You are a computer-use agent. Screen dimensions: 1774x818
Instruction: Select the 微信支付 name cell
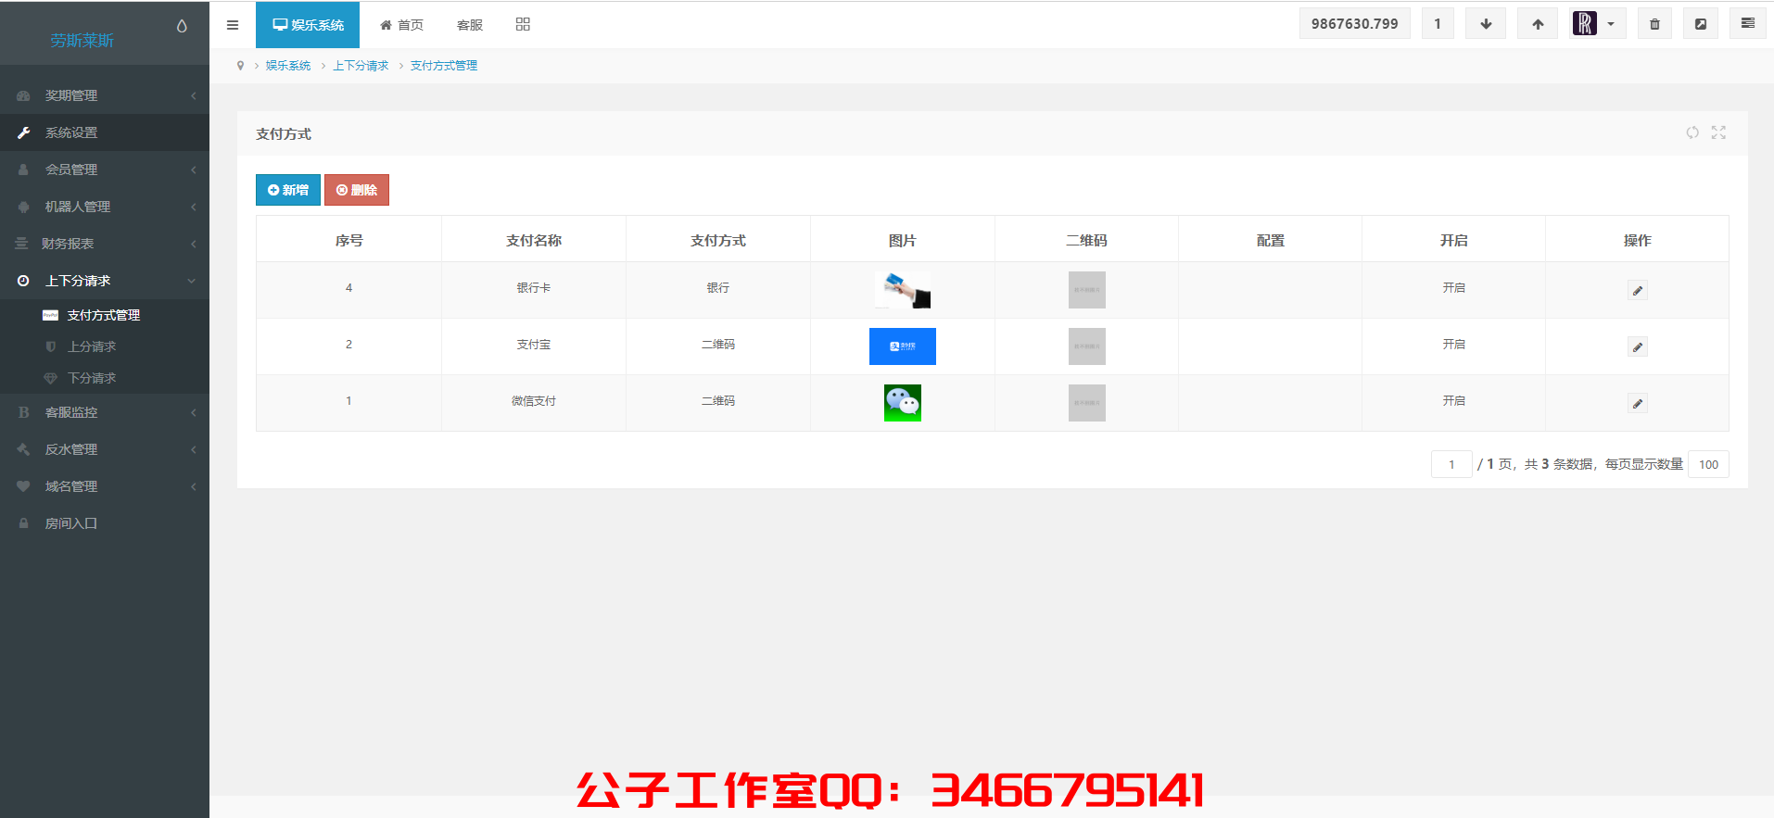tap(534, 401)
